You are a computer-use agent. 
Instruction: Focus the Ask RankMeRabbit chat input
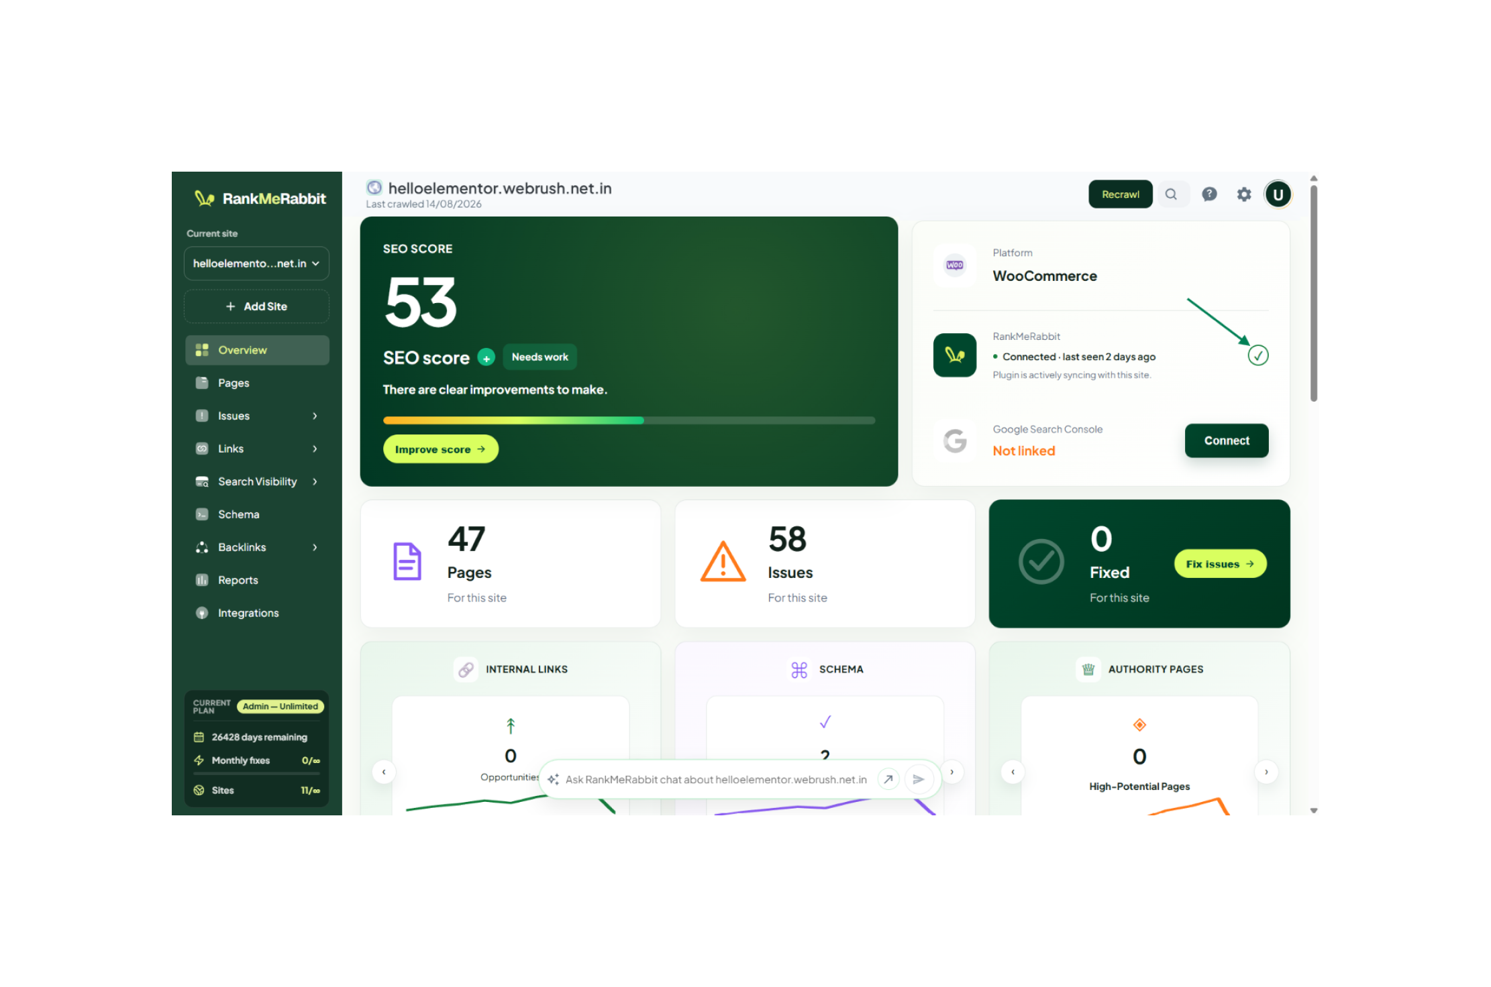coord(716,780)
